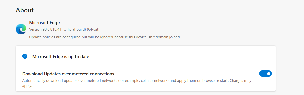Click the About page heading
Viewport: 304px width, 95px height.
25,10
